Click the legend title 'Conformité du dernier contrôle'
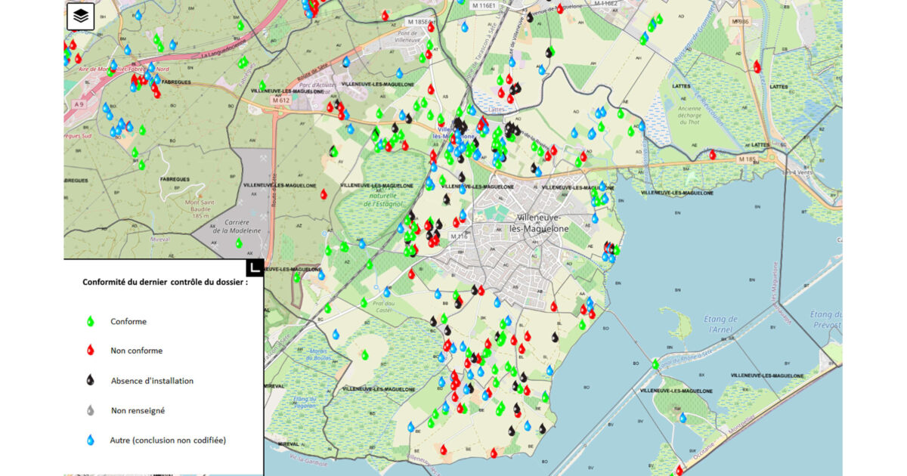The width and height of the screenshot is (907, 476). [165, 281]
